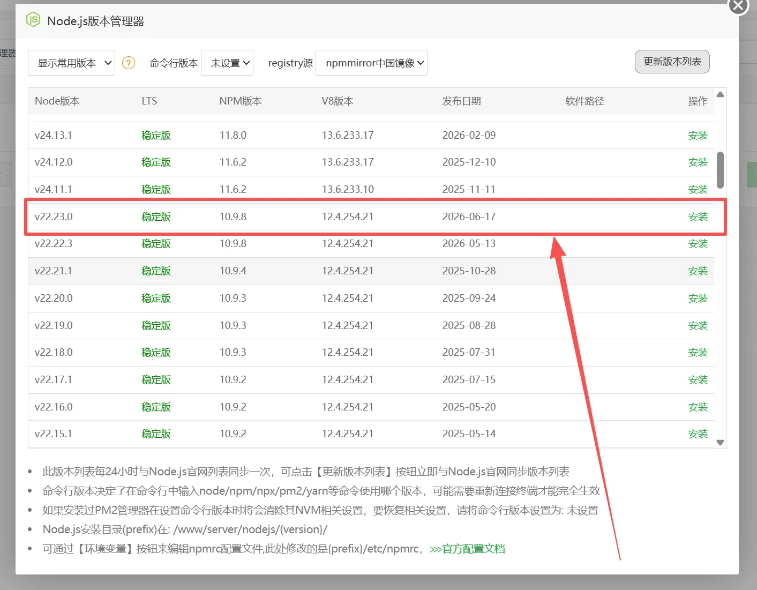Image resolution: width=757 pixels, height=590 pixels.
Task: Select the v22.17.1 version cell
Action: (54, 380)
